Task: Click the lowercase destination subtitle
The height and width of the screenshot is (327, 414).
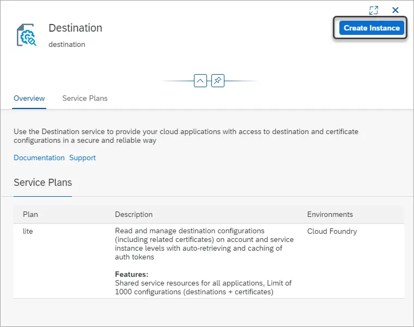Action: click(x=67, y=44)
